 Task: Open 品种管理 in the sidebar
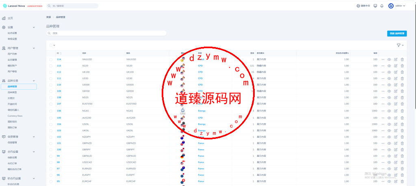point(19,87)
